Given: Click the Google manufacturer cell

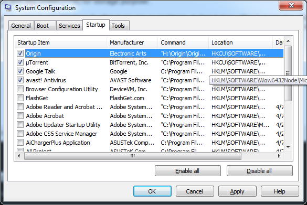Looking at the screenshot, I should [x=119, y=71].
